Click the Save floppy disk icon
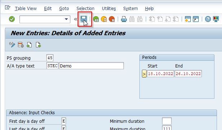Viewport: 222px width, 130px height. (x=84, y=19)
